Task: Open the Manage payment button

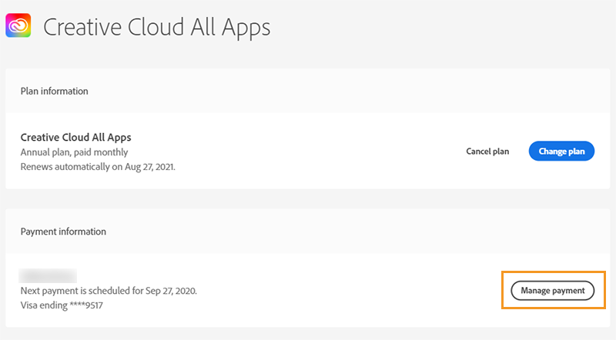Action: (552, 291)
